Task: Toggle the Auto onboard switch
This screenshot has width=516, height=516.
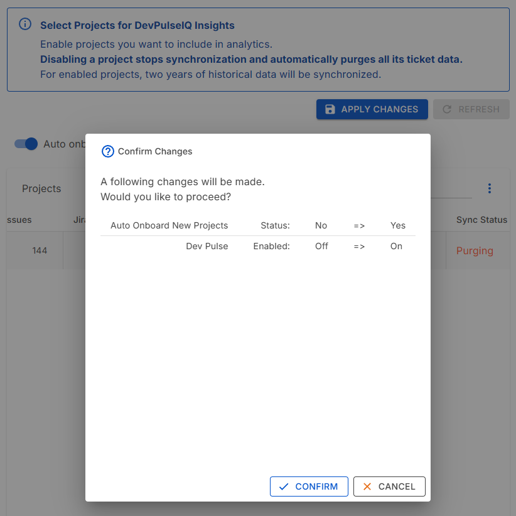Action: [26, 144]
